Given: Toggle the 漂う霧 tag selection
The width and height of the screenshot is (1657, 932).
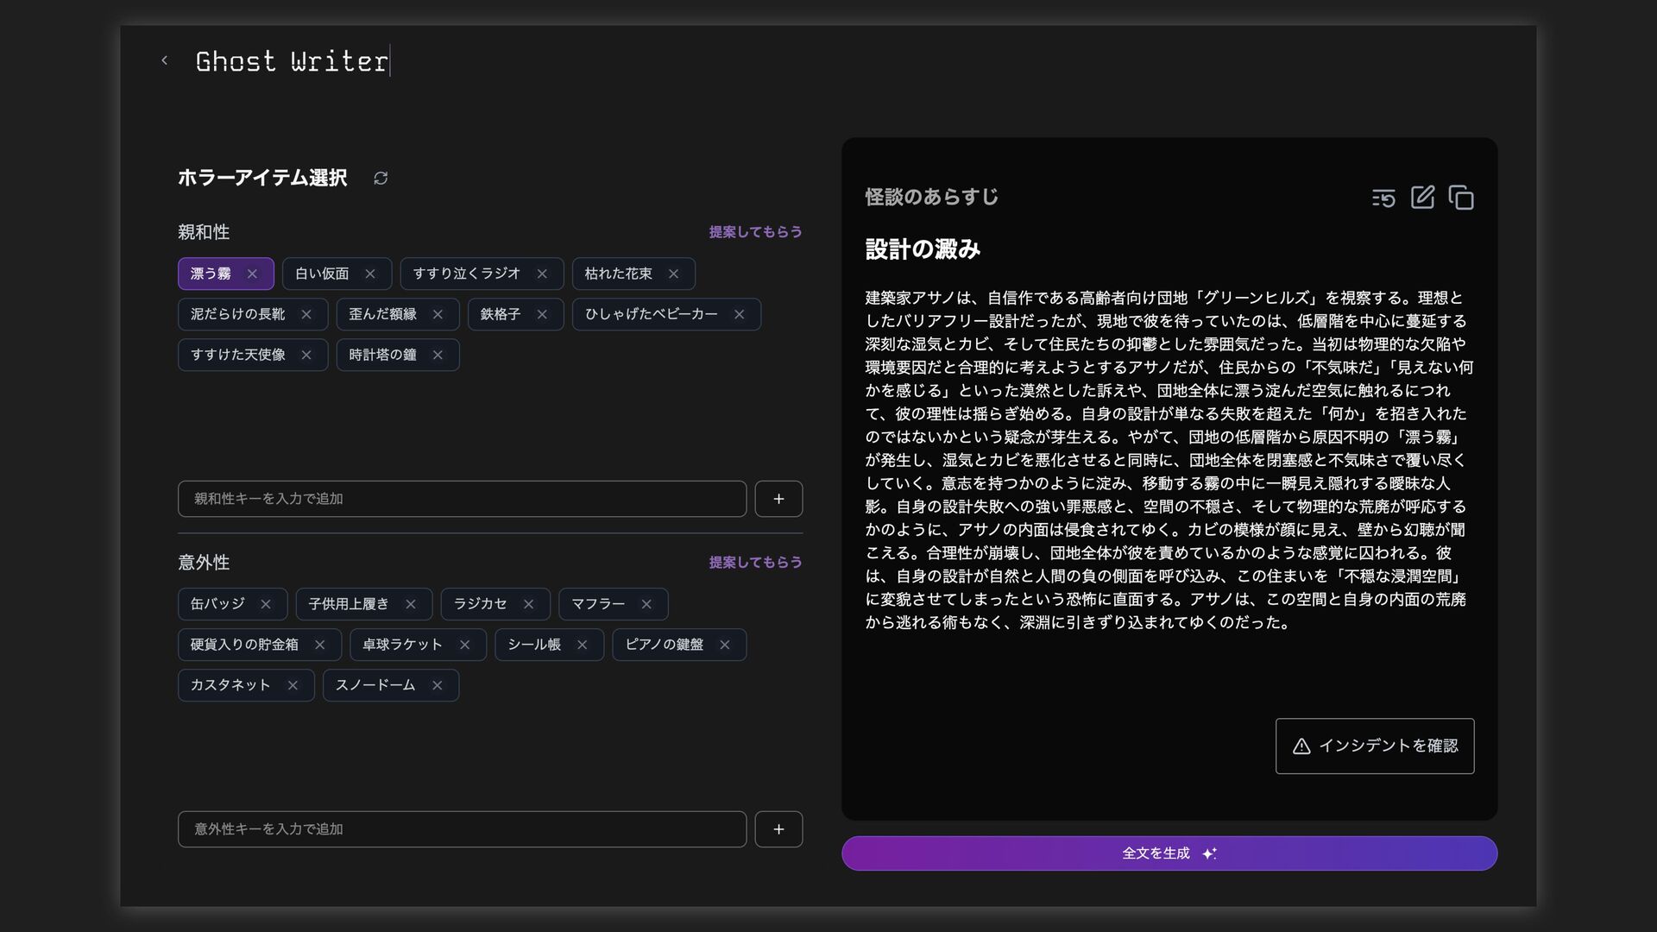Looking at the screenshot, I should pyautogui.click(x=211, y=274).
